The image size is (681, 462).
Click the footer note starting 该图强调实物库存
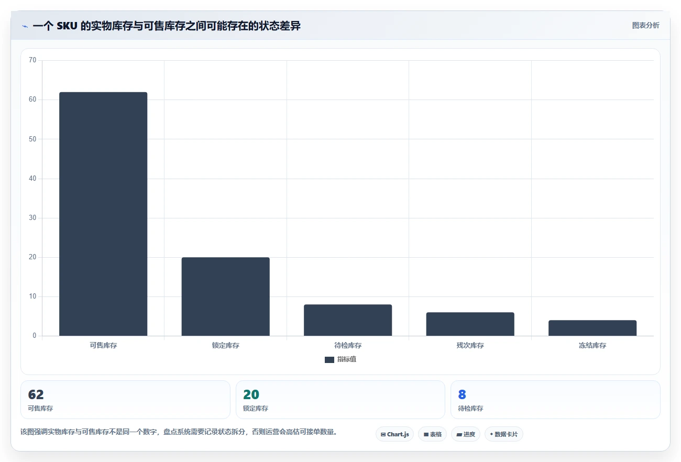point(179,432)
